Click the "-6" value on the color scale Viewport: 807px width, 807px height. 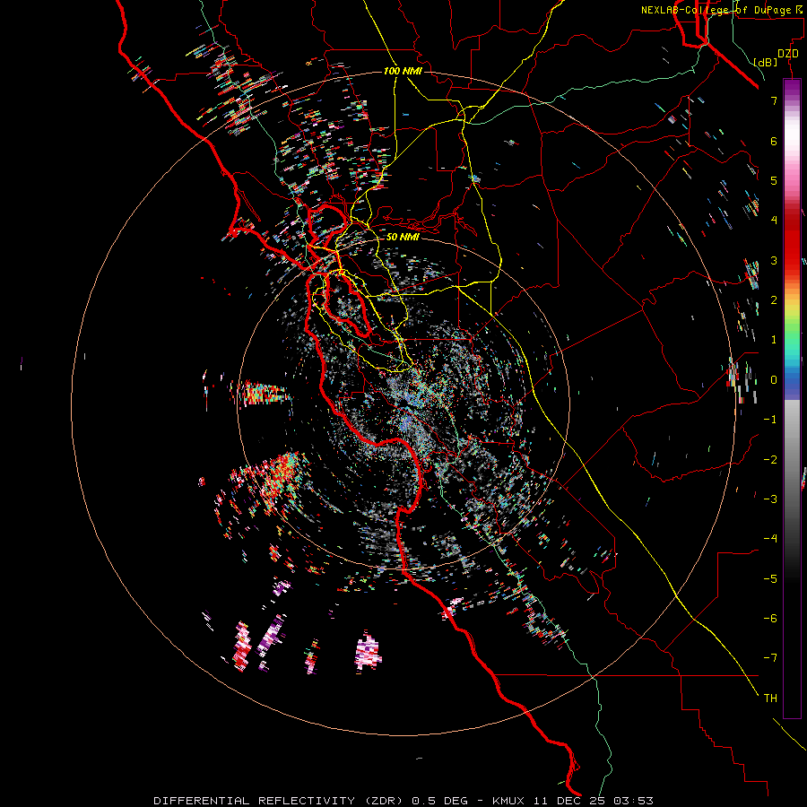770,619
